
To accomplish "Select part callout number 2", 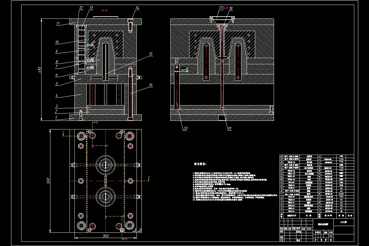I will 56,111.
